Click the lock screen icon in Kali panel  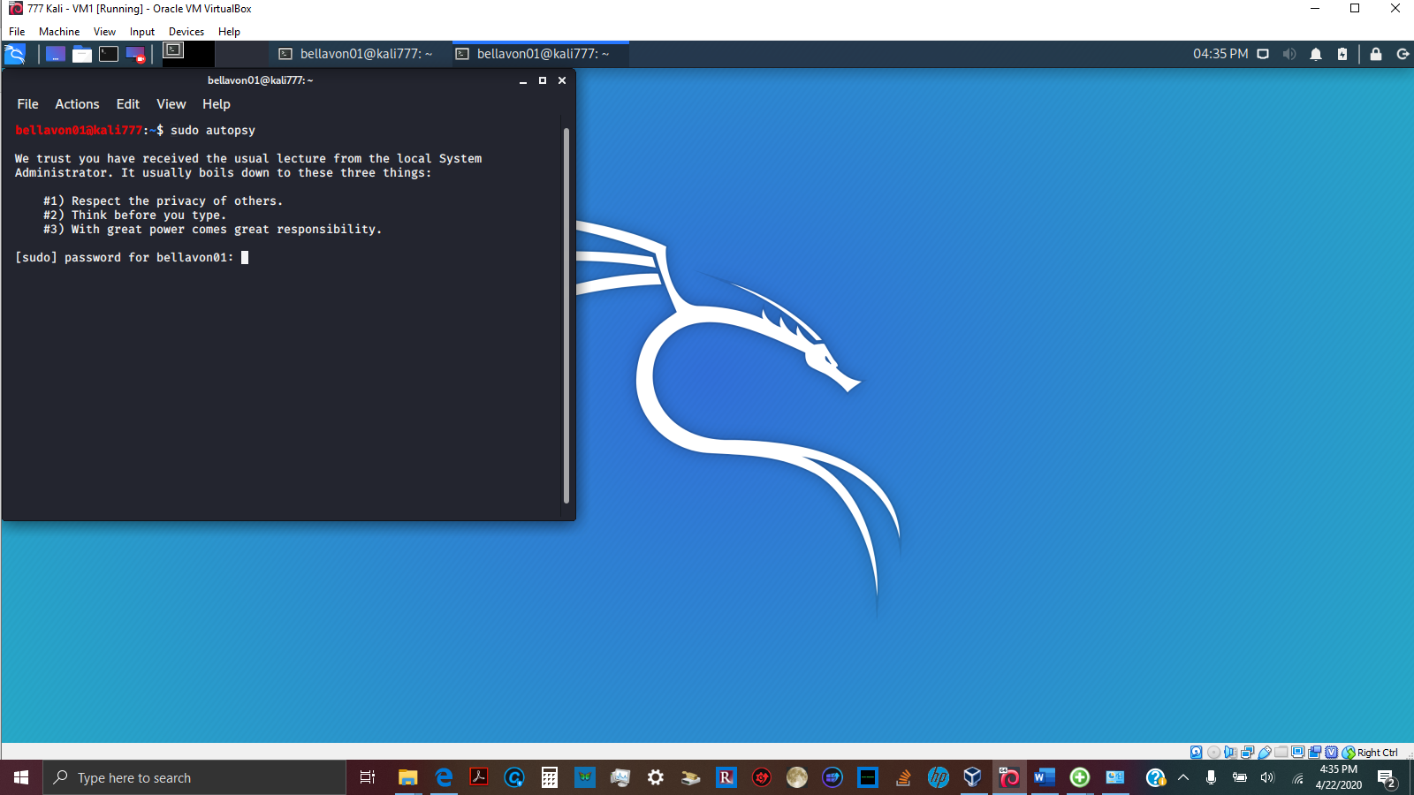1376,54
